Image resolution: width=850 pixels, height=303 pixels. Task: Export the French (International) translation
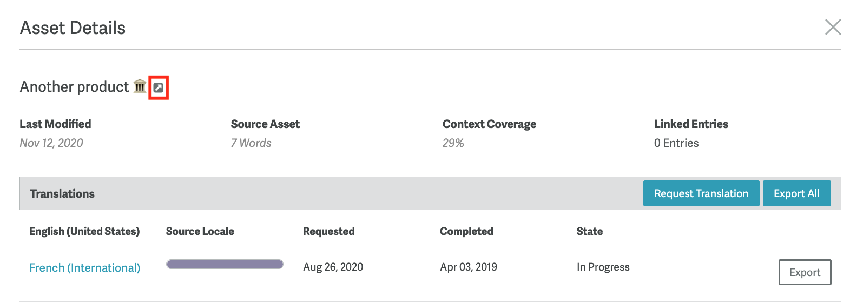tap(805, 272)
